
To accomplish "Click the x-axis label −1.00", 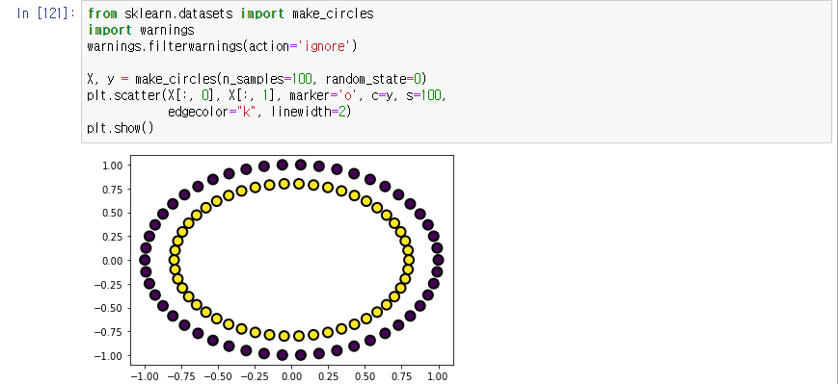I will click(144, 376).
